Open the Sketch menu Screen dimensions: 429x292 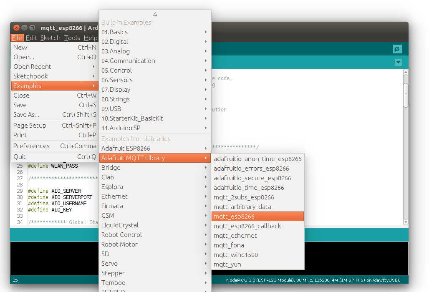pos(50,38)
